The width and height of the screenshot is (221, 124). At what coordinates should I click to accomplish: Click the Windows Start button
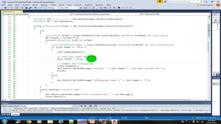(4, 122)
